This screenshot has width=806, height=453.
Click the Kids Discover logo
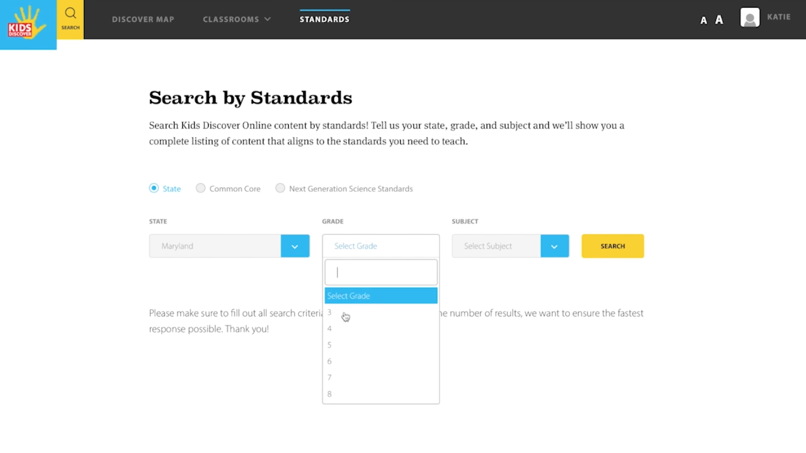[x=28, y=24]
